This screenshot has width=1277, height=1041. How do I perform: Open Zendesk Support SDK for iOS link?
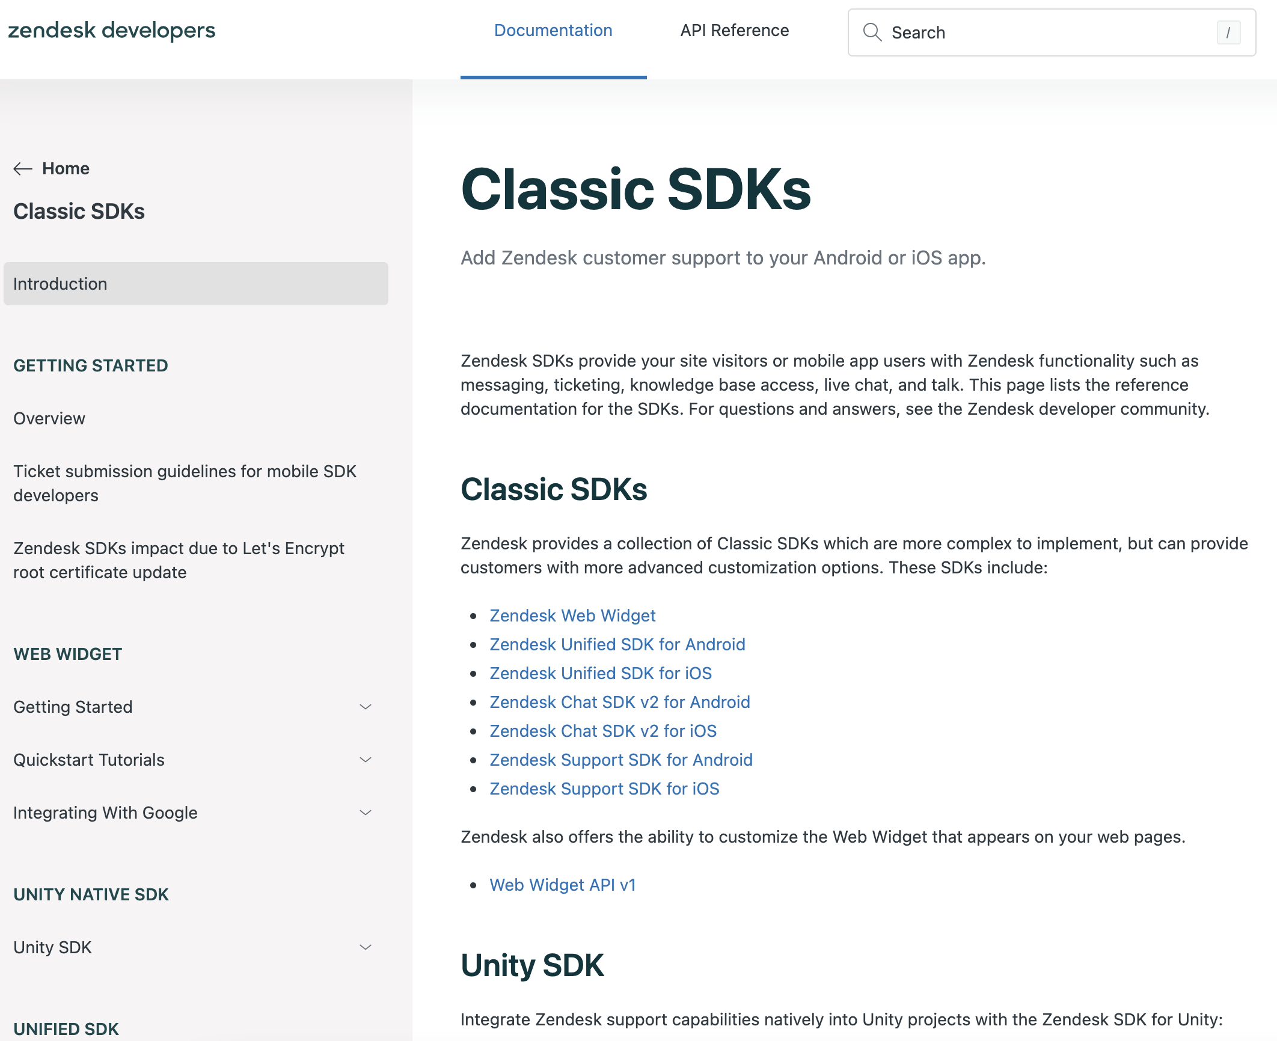point(604,789)
